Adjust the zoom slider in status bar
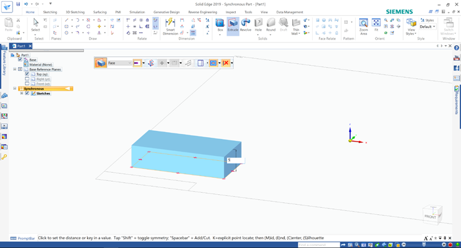Image resolution: width=461 pixels, height=248 pixels. coord(423,245)
